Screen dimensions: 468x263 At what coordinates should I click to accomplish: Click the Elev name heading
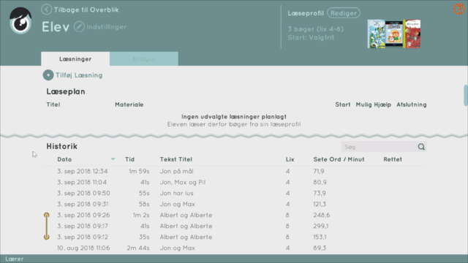click(56, 27)
